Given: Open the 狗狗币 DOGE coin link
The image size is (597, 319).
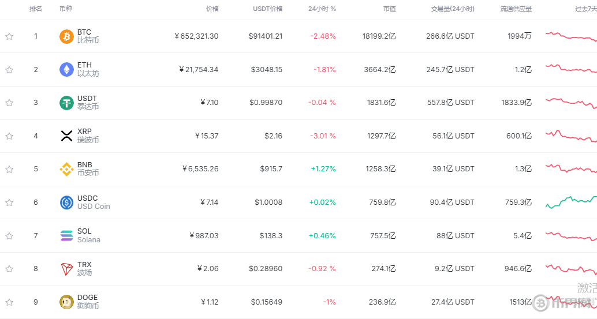Looking at the screenshot, I should (88, 302).
